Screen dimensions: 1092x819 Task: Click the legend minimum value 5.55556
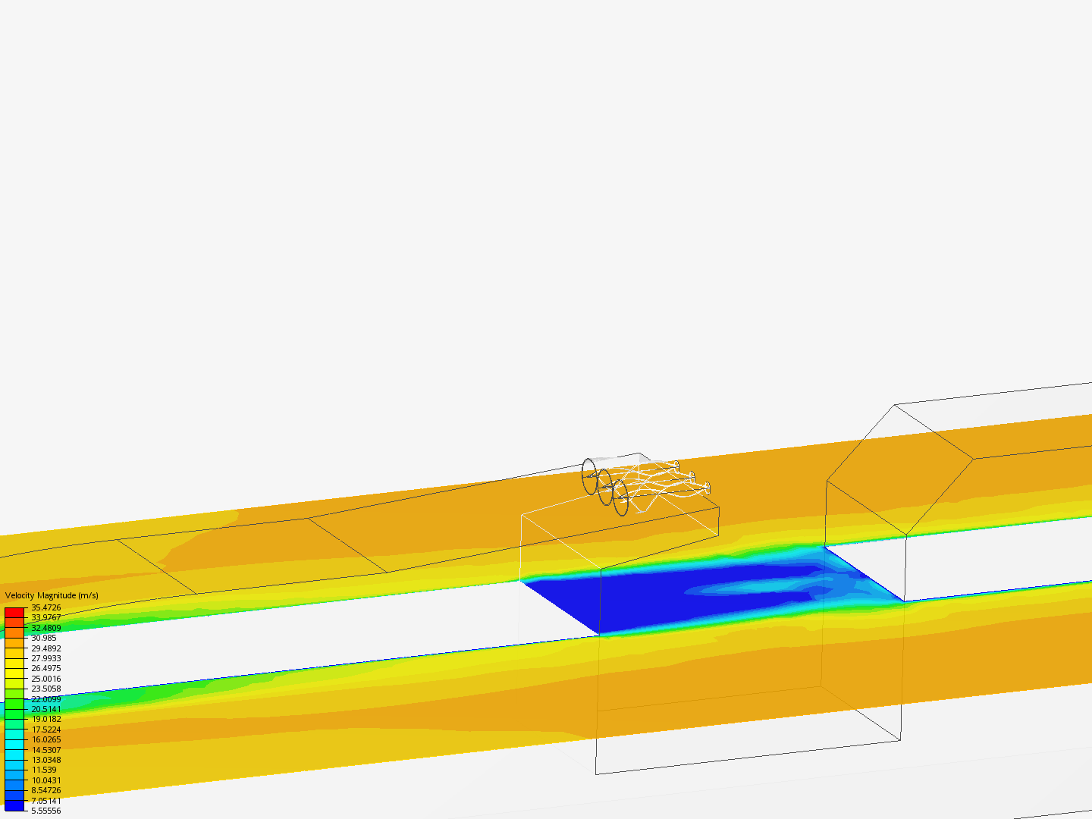point(46,811)
